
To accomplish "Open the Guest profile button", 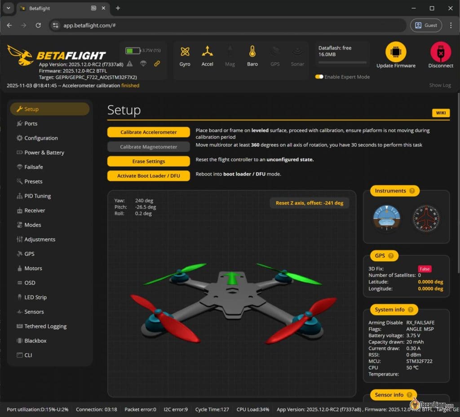I will click(x=426, y=25).
